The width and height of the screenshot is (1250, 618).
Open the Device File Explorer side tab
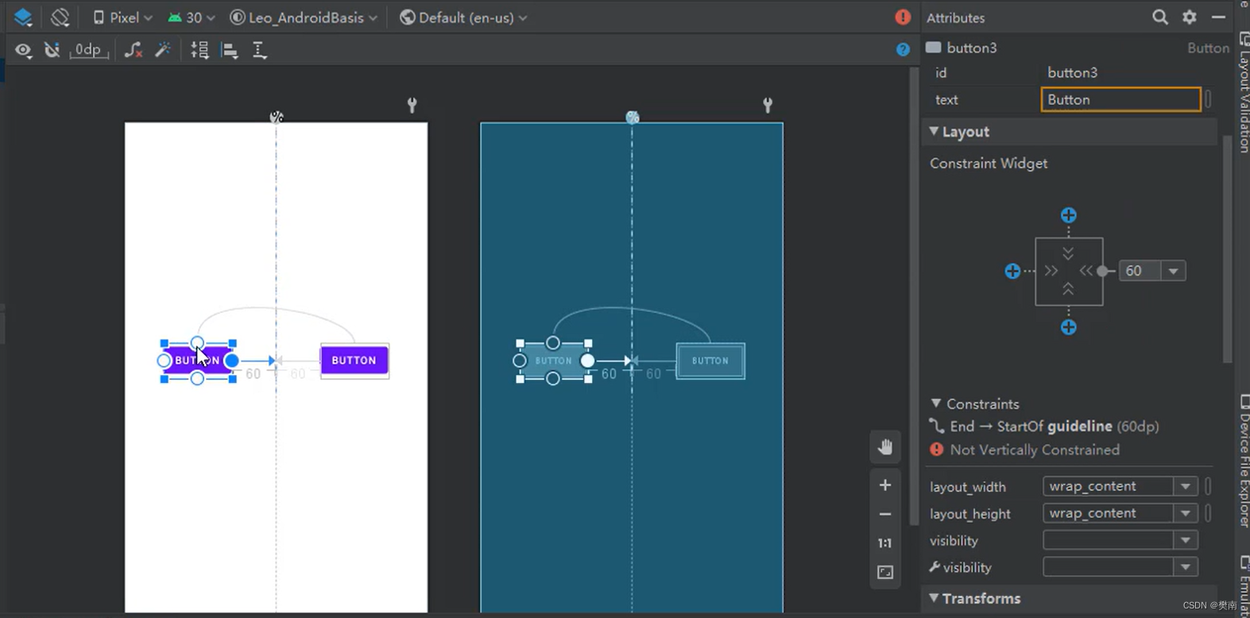tap(1244, 461)
